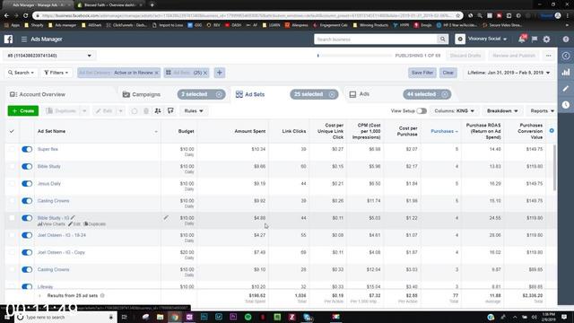Click the Clear filters button
Viewport: 574px width, 323px height.
448,73
